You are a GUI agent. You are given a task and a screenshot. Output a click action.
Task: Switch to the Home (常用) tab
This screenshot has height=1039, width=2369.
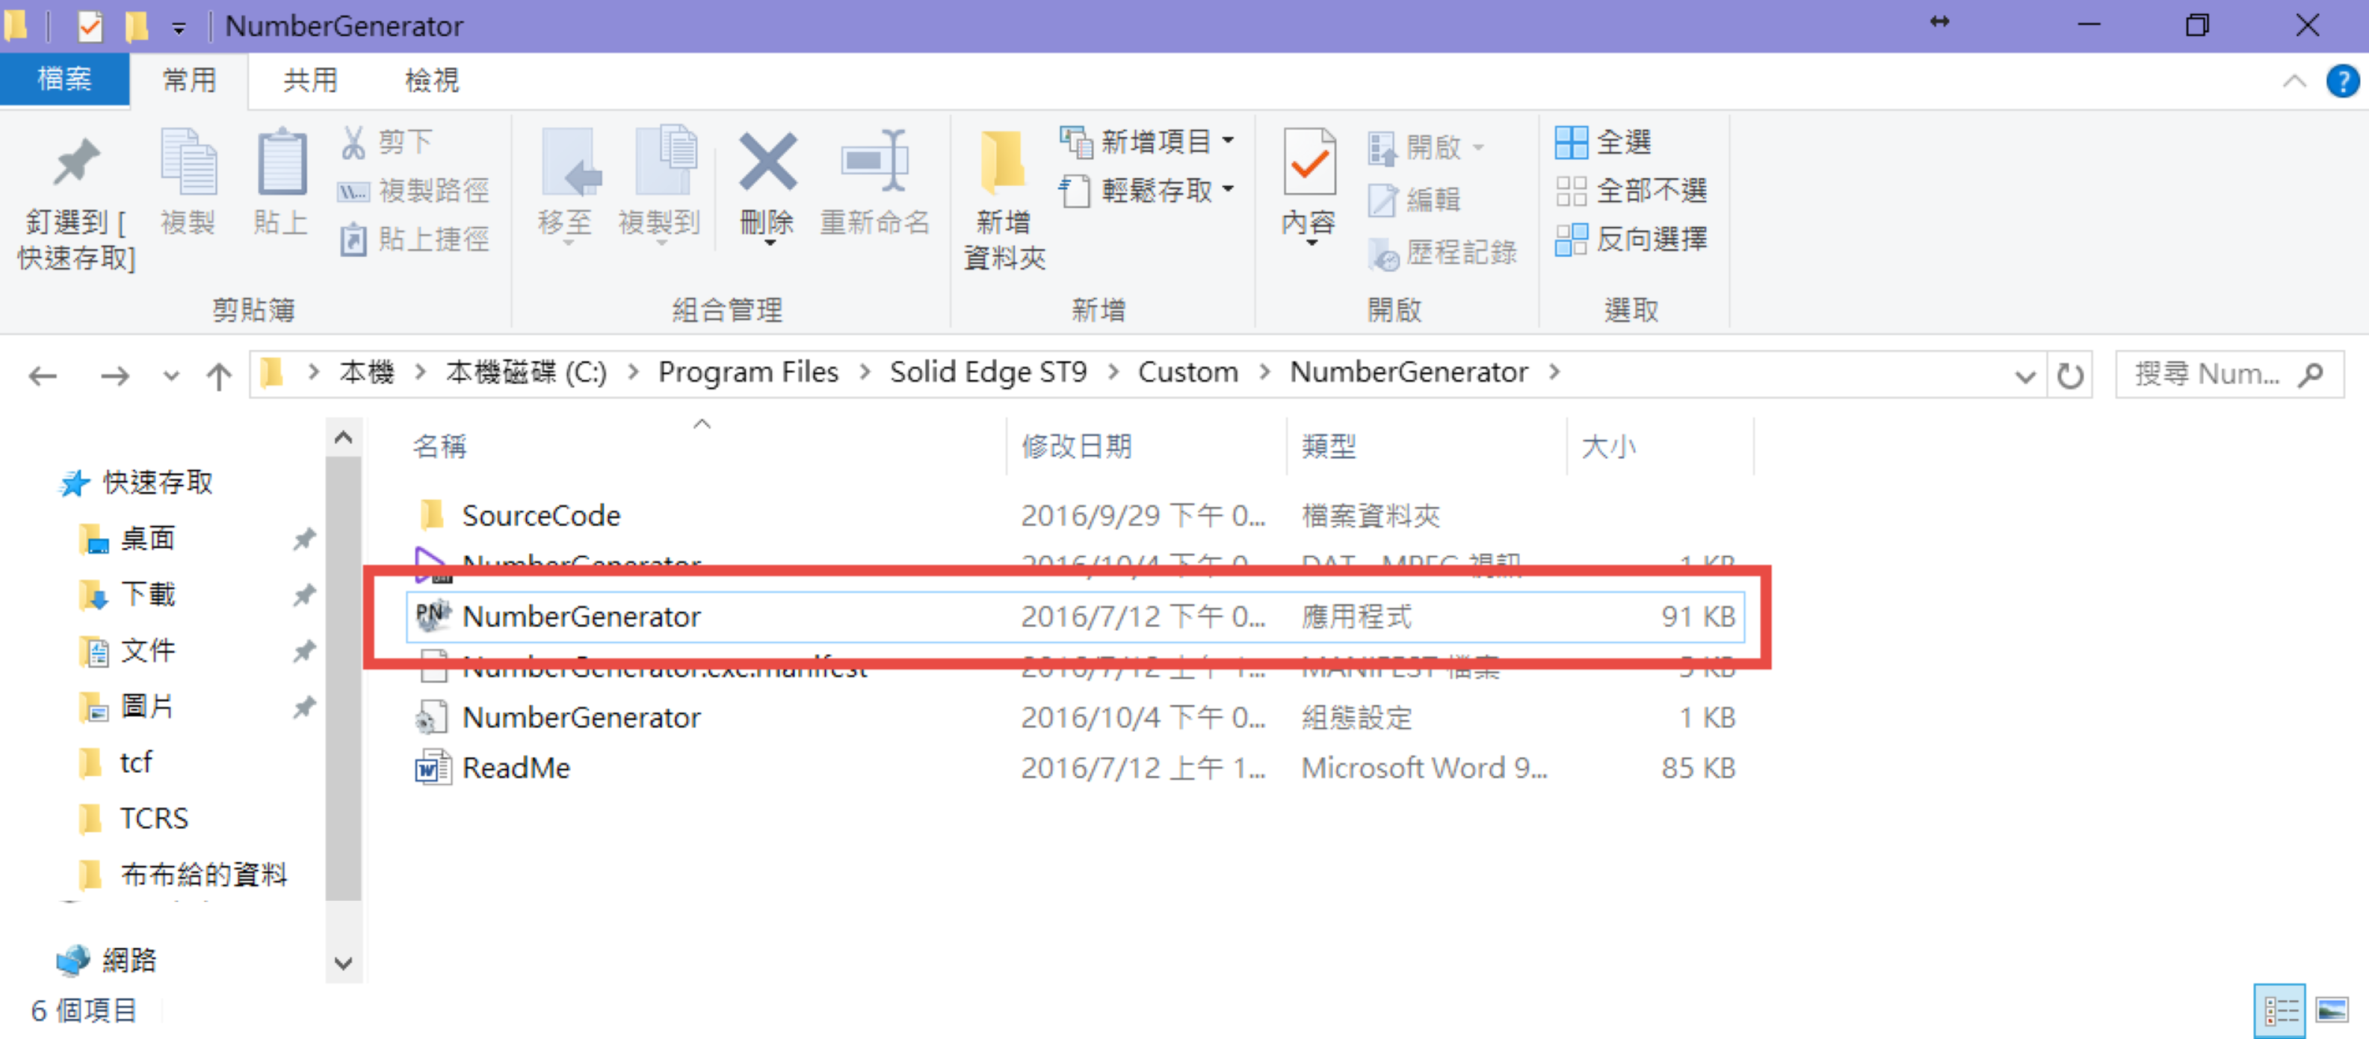[190, 81]
